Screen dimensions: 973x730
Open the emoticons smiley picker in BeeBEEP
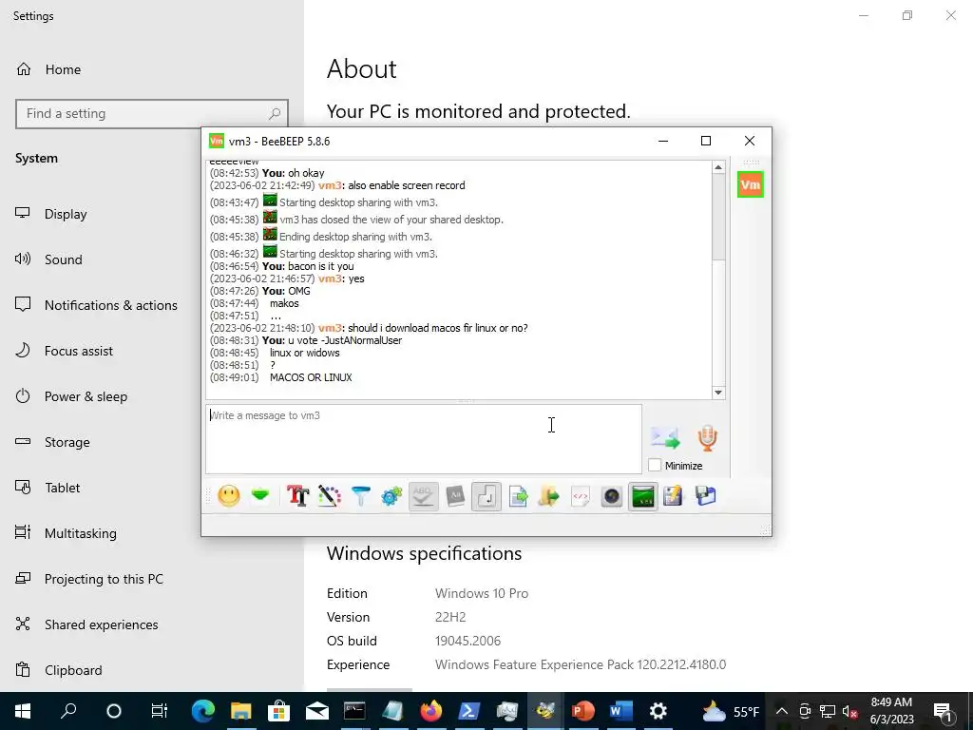229,496
